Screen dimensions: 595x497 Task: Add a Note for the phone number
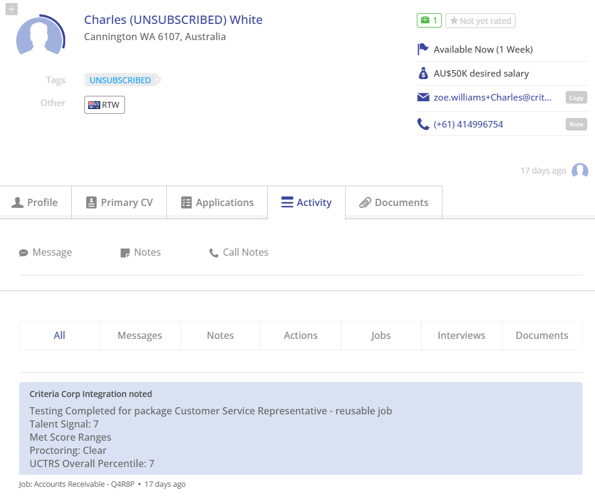576,125
